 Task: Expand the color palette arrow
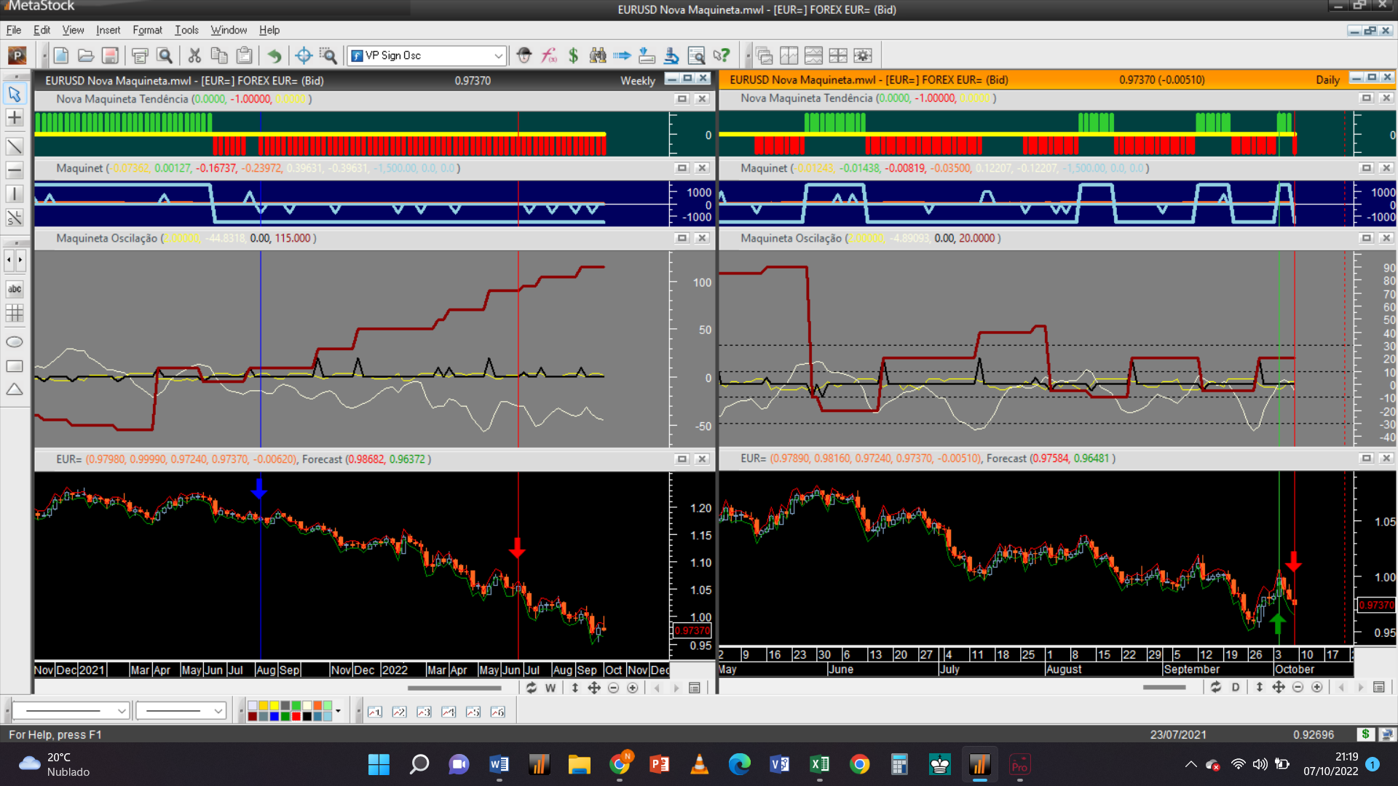point(338,711)
